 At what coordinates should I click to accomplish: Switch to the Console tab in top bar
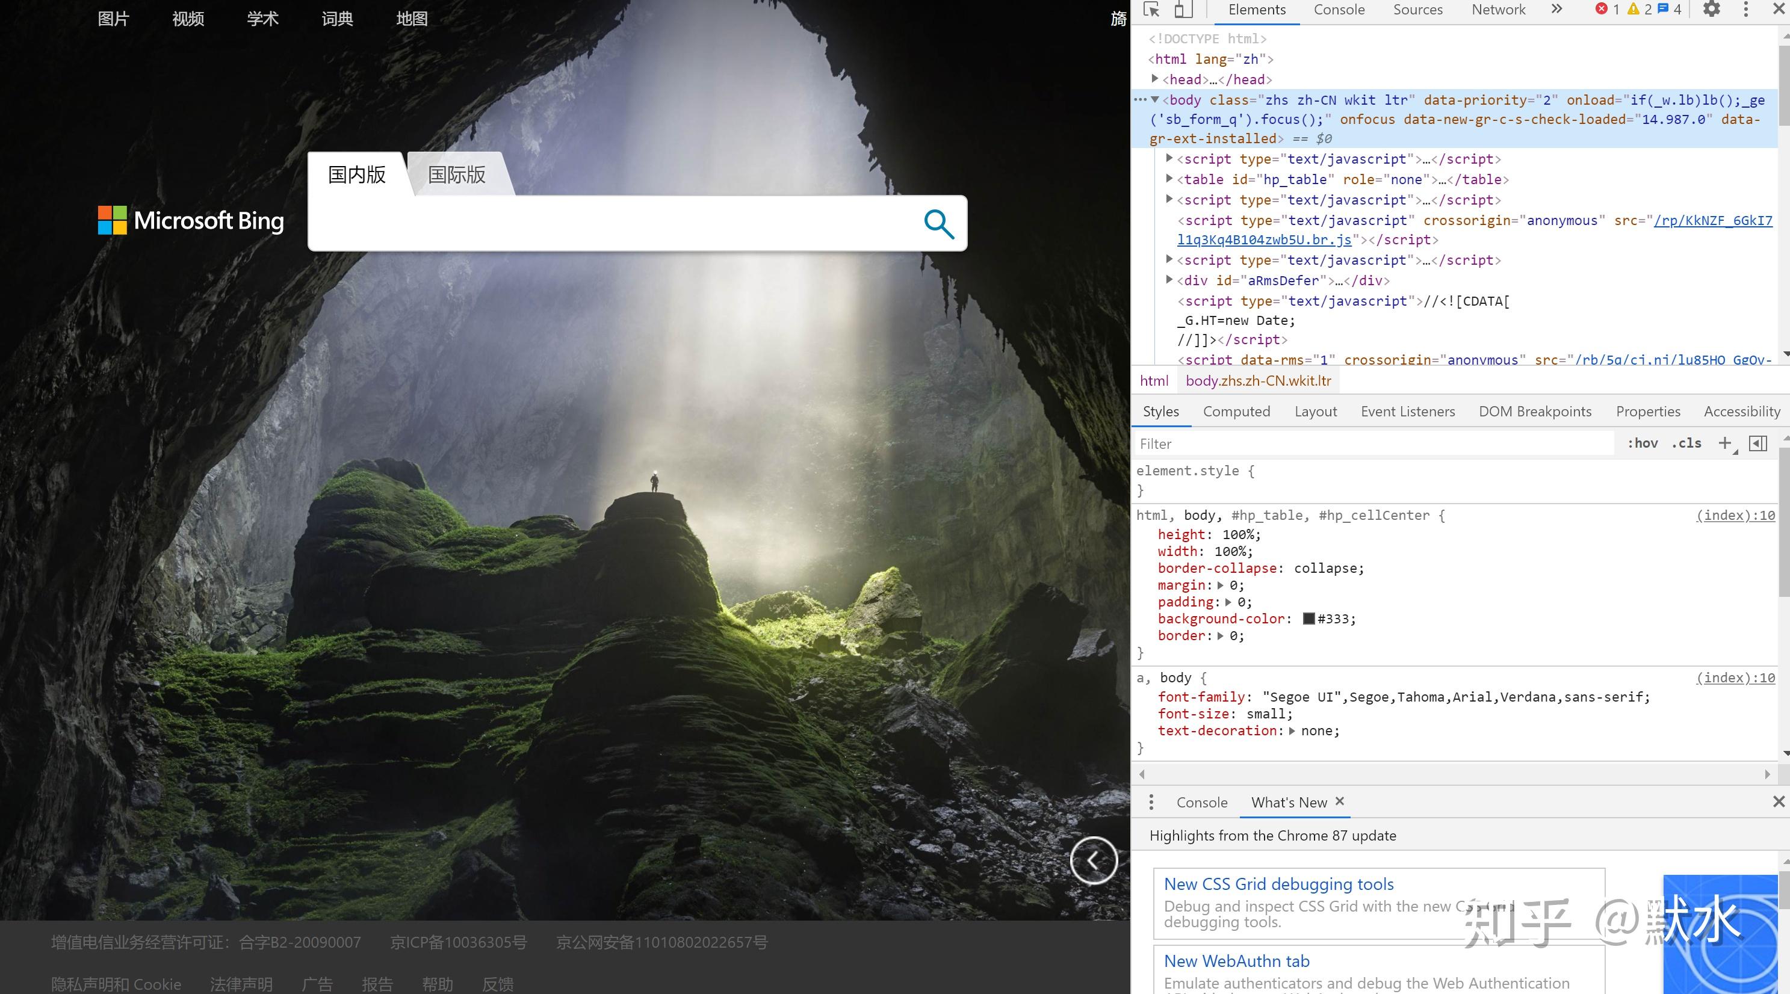(x=1339, y=10)
